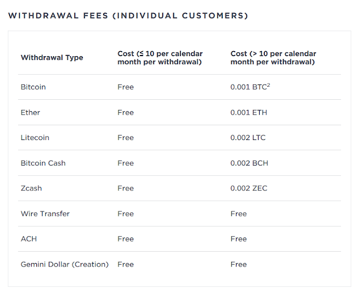The height and width of the screenshot is (301, 363).
Task: Click the 0.002 LTC fee value
Action: (248, 138)
